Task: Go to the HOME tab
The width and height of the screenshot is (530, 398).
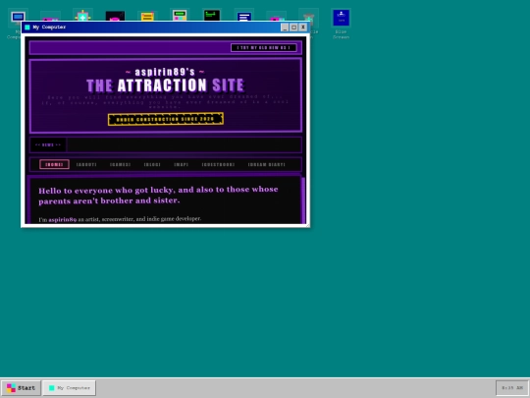Action: click(x=54, y=164)
